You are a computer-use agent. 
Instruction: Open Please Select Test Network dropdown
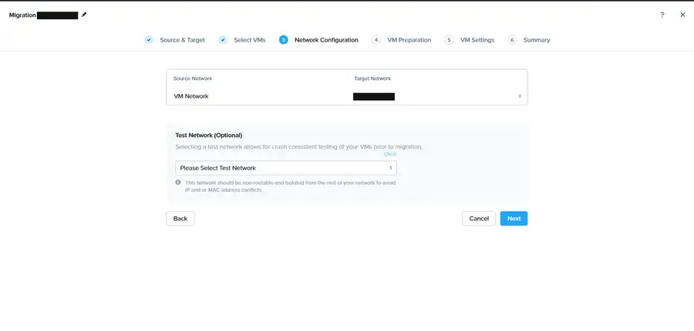tap(286, 168)
